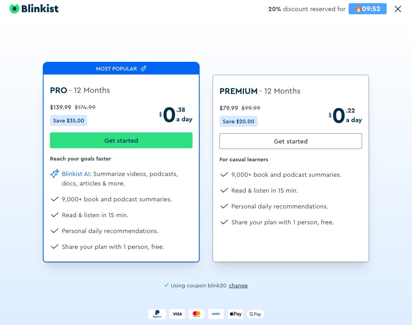Click the Blinkist AI sparkle icon
This screenshot has width=412, height=325.
pos(54,174)
